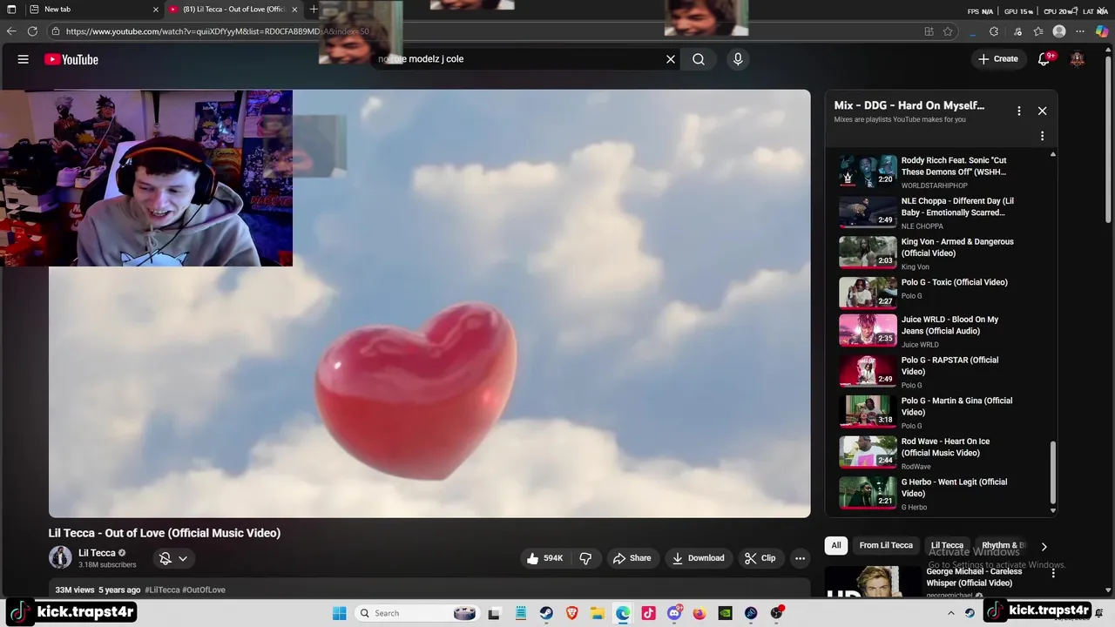1115x627 pixels.
Task: Select Polo G Toxic in playlist
Action: [x=942, y=293]
